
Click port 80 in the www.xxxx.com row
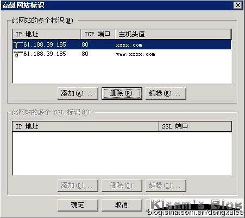85,54
